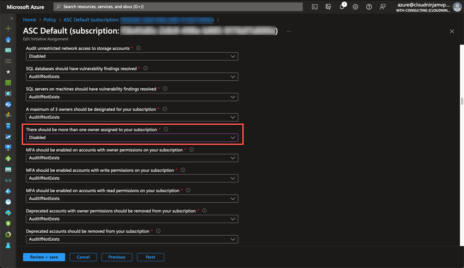Open All resources green grid icon
This screenshot has width=464, height=268.
click(8, 83)
